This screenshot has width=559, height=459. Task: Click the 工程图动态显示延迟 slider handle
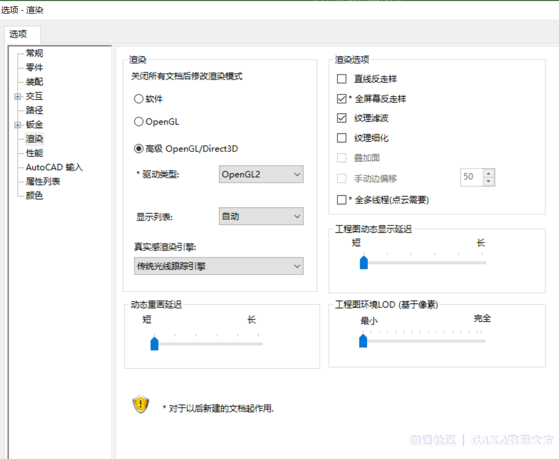click(x=364, y=263)
